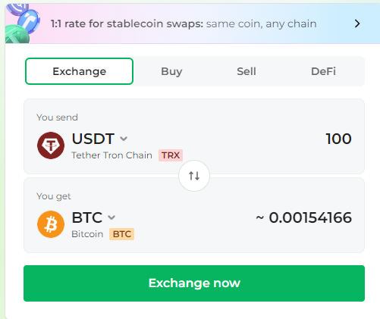Screen dimensions: 380x319
Task: Open the BTC currency selector
Action: click(93, 217)
